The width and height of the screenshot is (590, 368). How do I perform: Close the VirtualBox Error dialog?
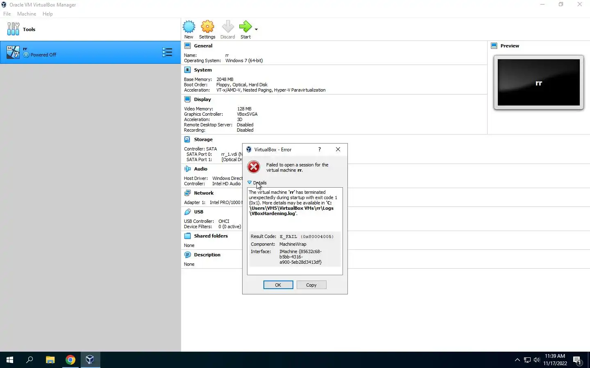[338, 150]
